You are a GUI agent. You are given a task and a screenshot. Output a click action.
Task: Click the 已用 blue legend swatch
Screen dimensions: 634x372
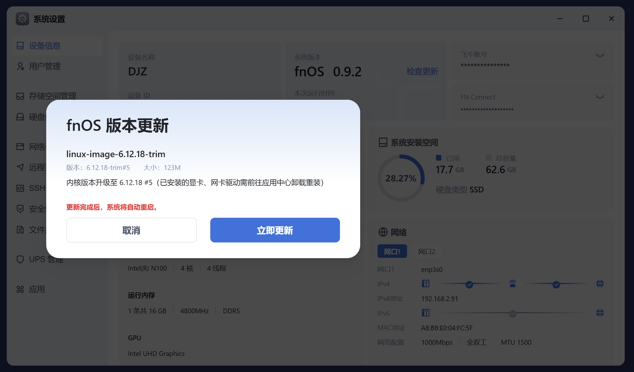(x=439, y=158)
